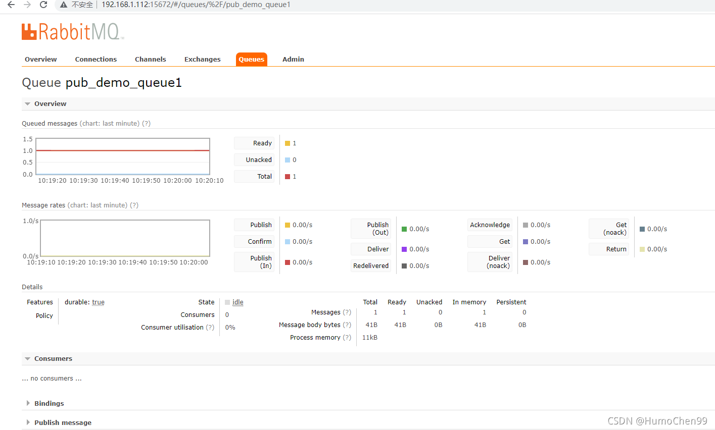Open the Connections tab
715x430 pixels.
(96, 59)
